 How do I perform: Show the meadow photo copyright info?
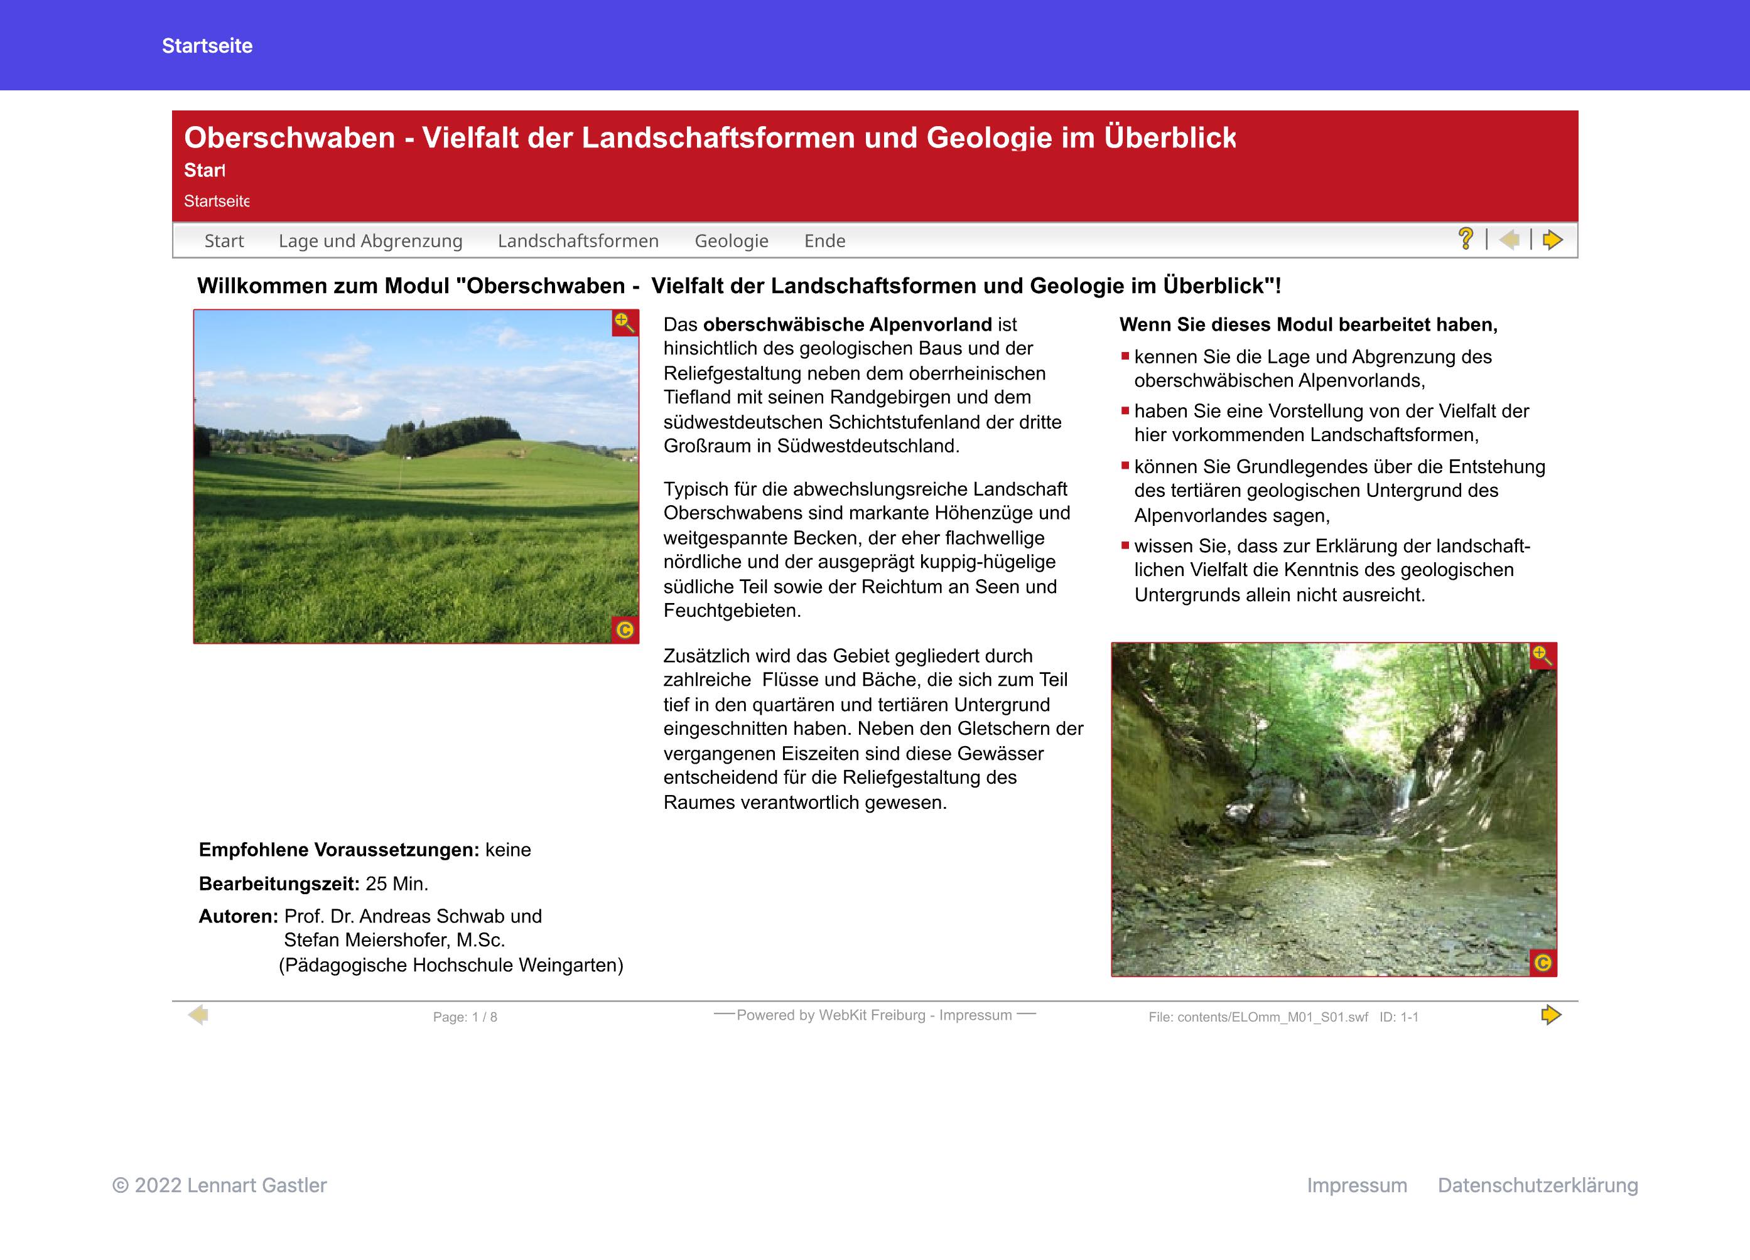tap(624, 630)
